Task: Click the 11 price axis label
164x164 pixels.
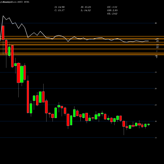Action: click(x=156, y=138)
